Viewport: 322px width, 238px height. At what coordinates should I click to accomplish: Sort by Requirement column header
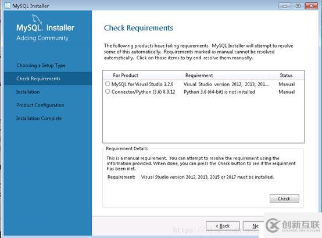pos(199,76)
